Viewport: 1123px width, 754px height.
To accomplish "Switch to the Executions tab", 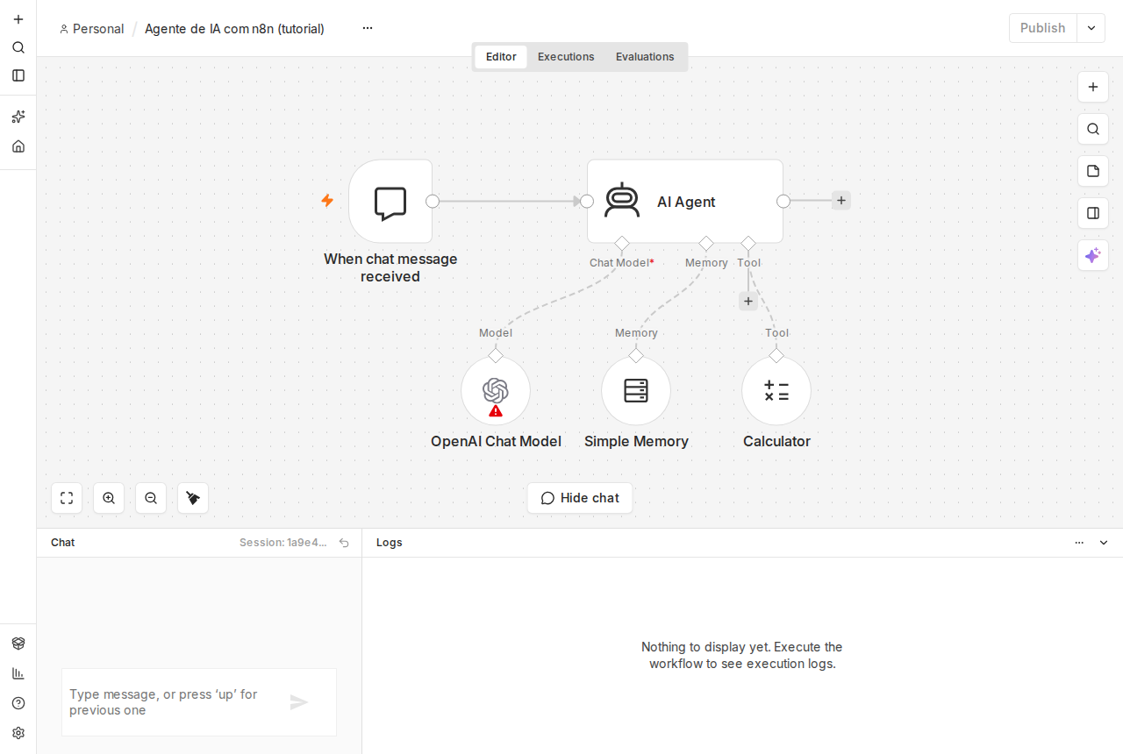I will 566,57.
